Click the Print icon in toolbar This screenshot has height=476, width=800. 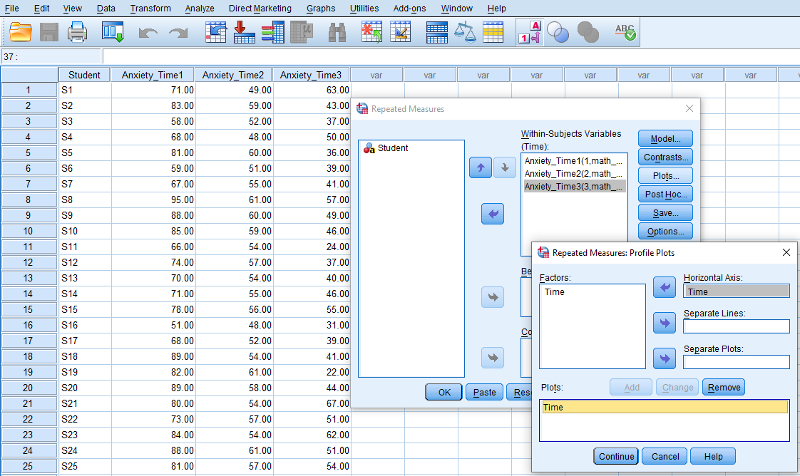tap(77, 32)
